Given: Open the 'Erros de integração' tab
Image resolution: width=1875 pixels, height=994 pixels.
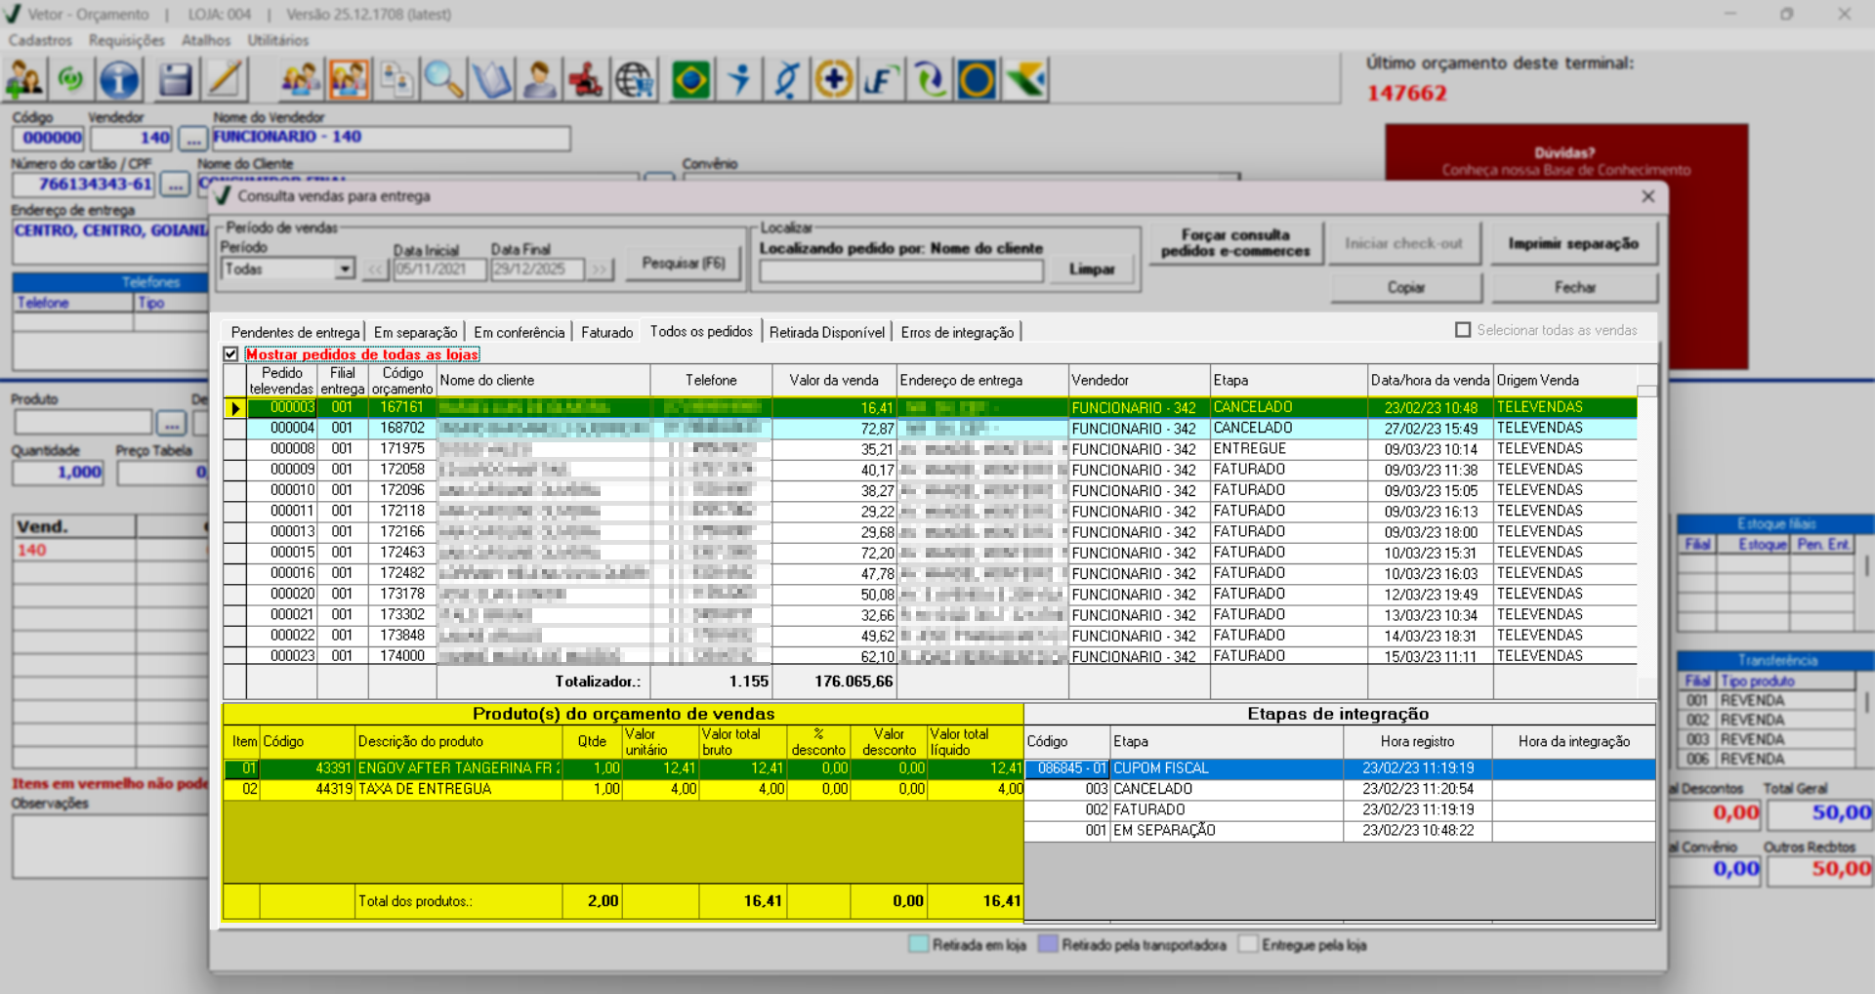Looking at the screenshot, I should click(957, 332).
